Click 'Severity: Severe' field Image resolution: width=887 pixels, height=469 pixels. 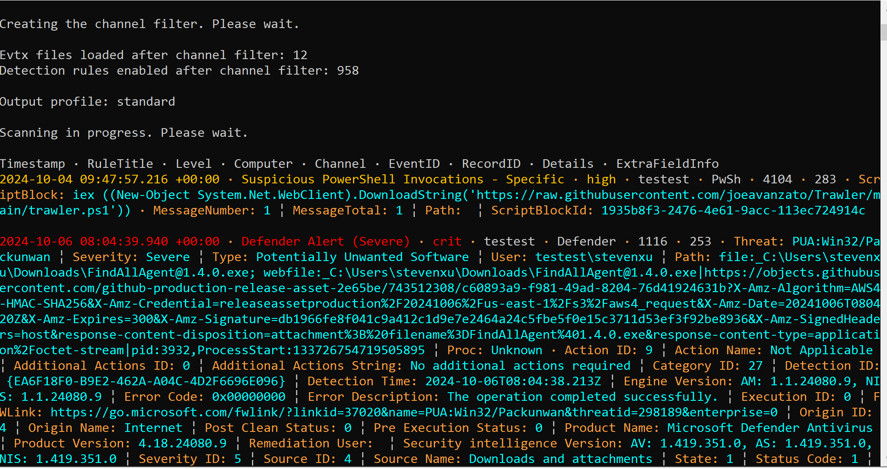pyautogui.click(x=131, y=257)
